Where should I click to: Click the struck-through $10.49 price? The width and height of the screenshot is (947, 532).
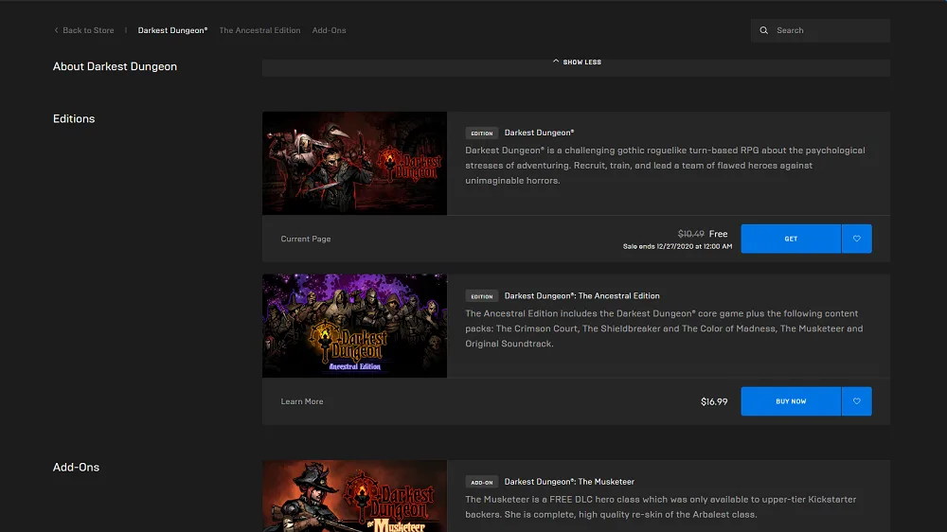pyautogui.click(x=691, y=234)
